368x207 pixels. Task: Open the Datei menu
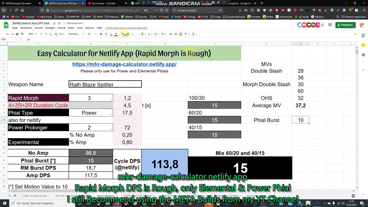[15, 28]
